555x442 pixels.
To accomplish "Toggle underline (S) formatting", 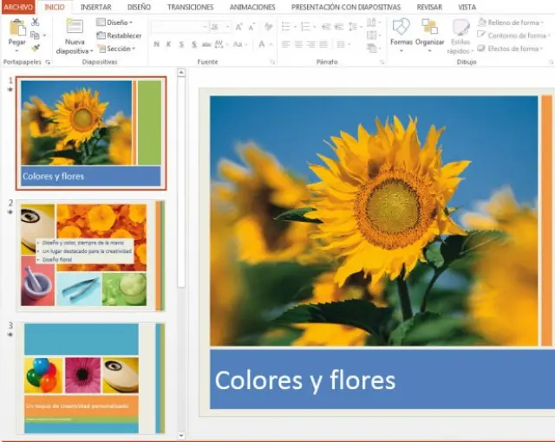I will (x=182, y=44).
